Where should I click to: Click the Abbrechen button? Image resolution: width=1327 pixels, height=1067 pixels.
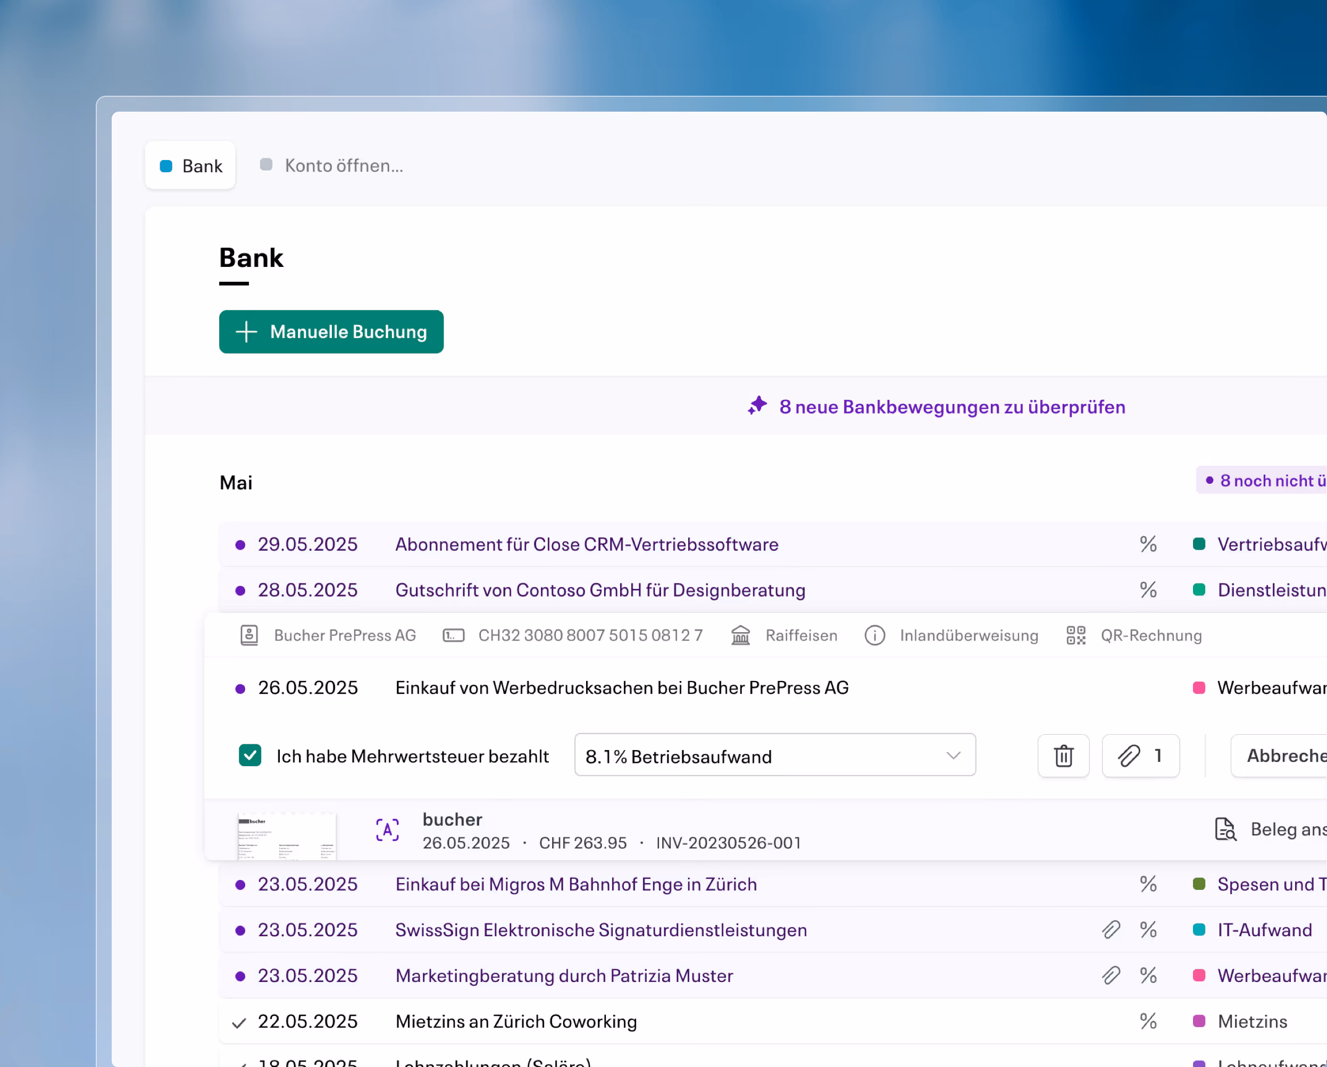tap(1279, 755)
